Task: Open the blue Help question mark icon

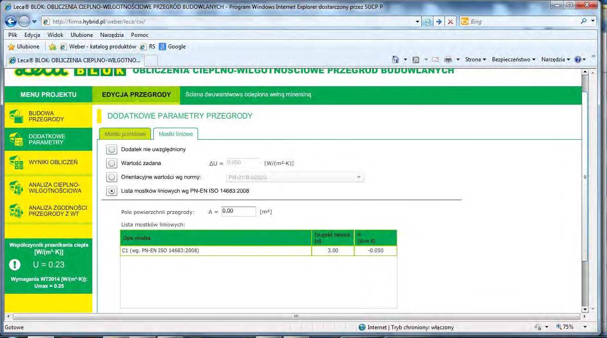Action: (x=577, y=59)
